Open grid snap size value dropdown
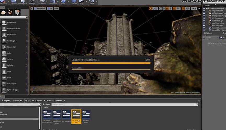Image resolution: width=226 pixels, height=130 pixels. coord(171,9)
